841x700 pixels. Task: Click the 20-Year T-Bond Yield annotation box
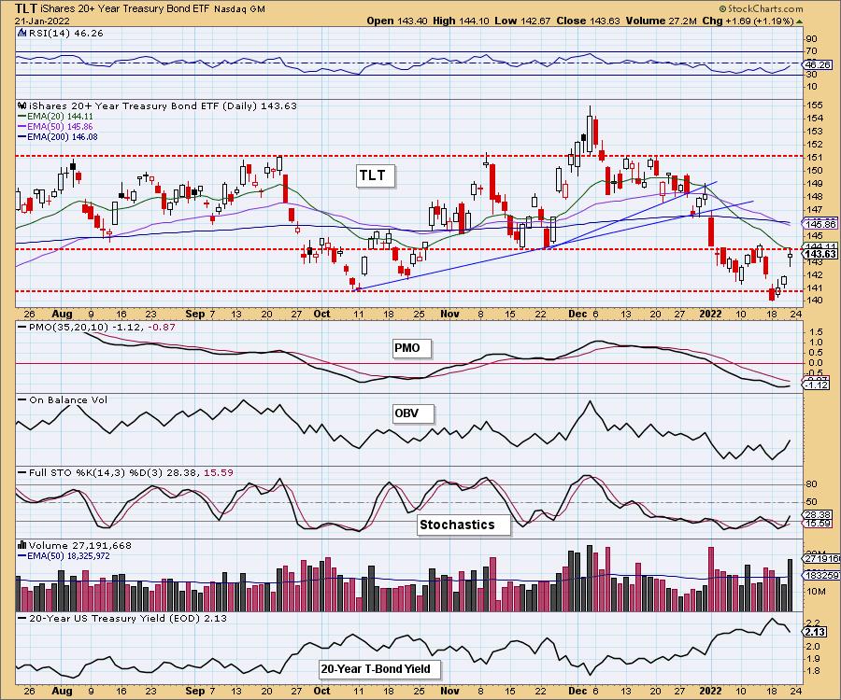379,669
